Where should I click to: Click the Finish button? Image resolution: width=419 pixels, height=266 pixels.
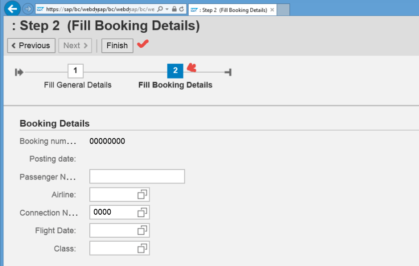(117, 46)
